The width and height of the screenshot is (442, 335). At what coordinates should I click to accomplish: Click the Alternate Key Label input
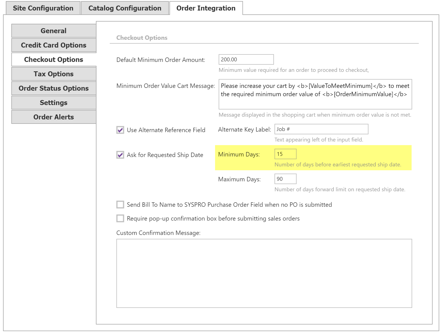[321, 129]
